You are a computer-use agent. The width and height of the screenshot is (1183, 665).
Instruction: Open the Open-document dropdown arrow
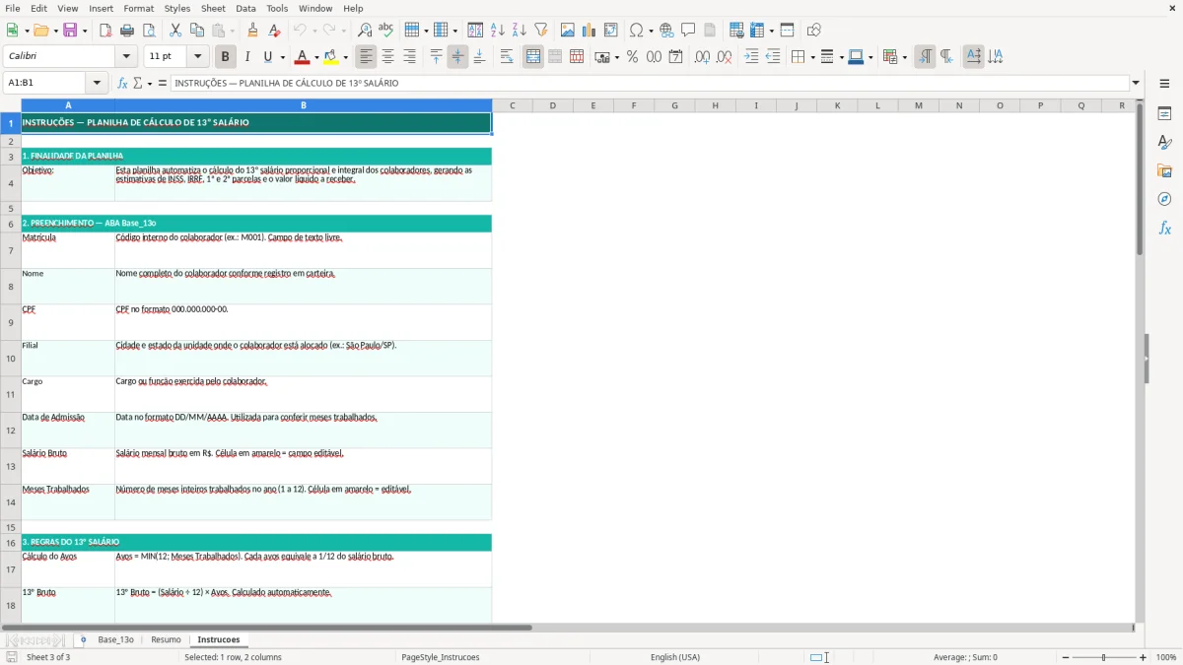54,31
